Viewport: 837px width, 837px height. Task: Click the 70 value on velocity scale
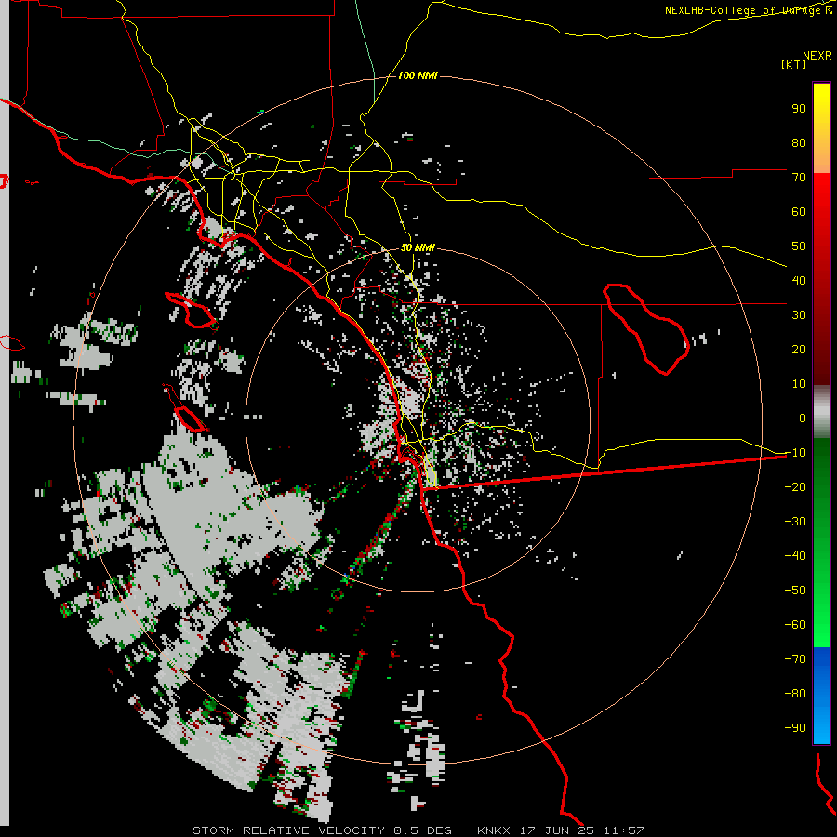tap(799, 178)
